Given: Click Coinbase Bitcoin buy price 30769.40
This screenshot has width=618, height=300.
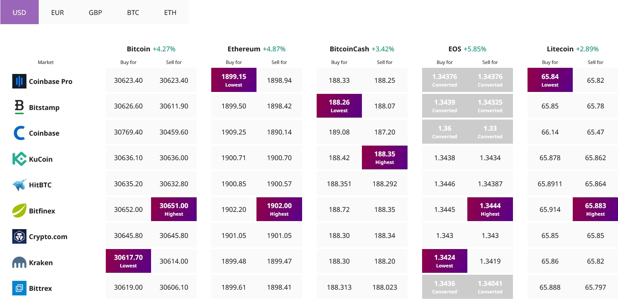Looking at the screenshot, I should click(x=128, y=132).
